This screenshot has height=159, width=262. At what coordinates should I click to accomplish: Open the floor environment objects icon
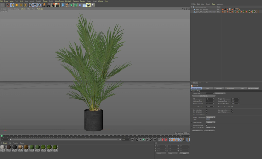tap(84, 5)
